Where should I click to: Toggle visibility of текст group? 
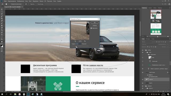point(142,52)
